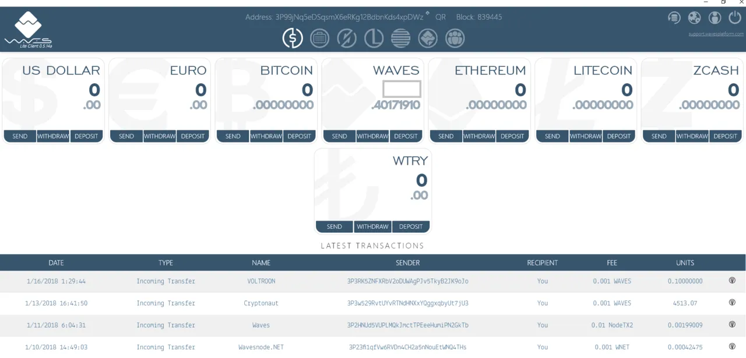Open details icon for Cryptonaut transaction
Image resolution: width=746 pixels, height=358 pixels.
[732, 303]
